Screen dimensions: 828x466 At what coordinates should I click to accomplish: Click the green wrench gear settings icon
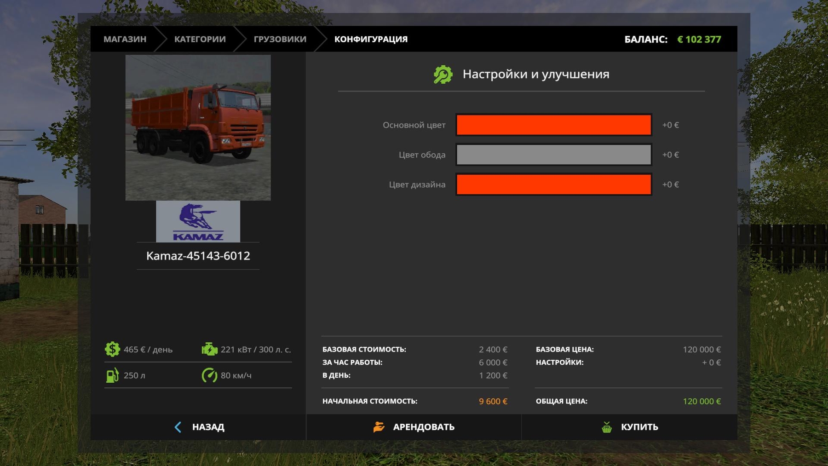point(443,75)
